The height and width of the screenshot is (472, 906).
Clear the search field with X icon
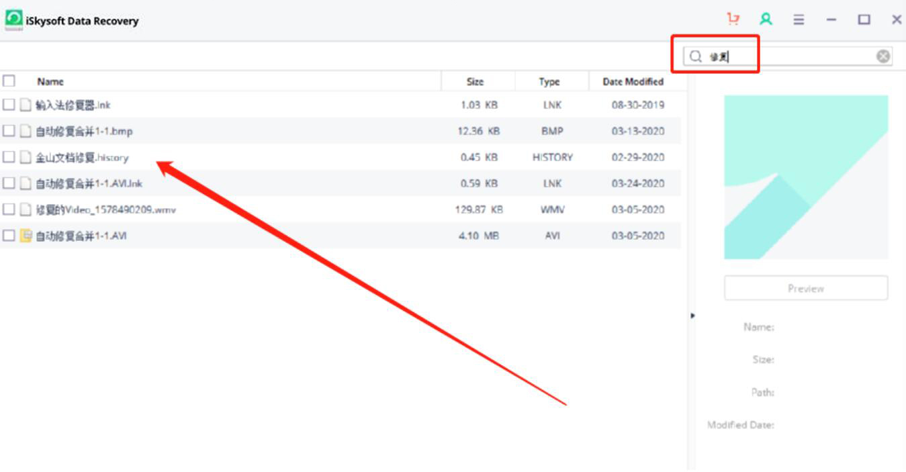coord(883,56)
